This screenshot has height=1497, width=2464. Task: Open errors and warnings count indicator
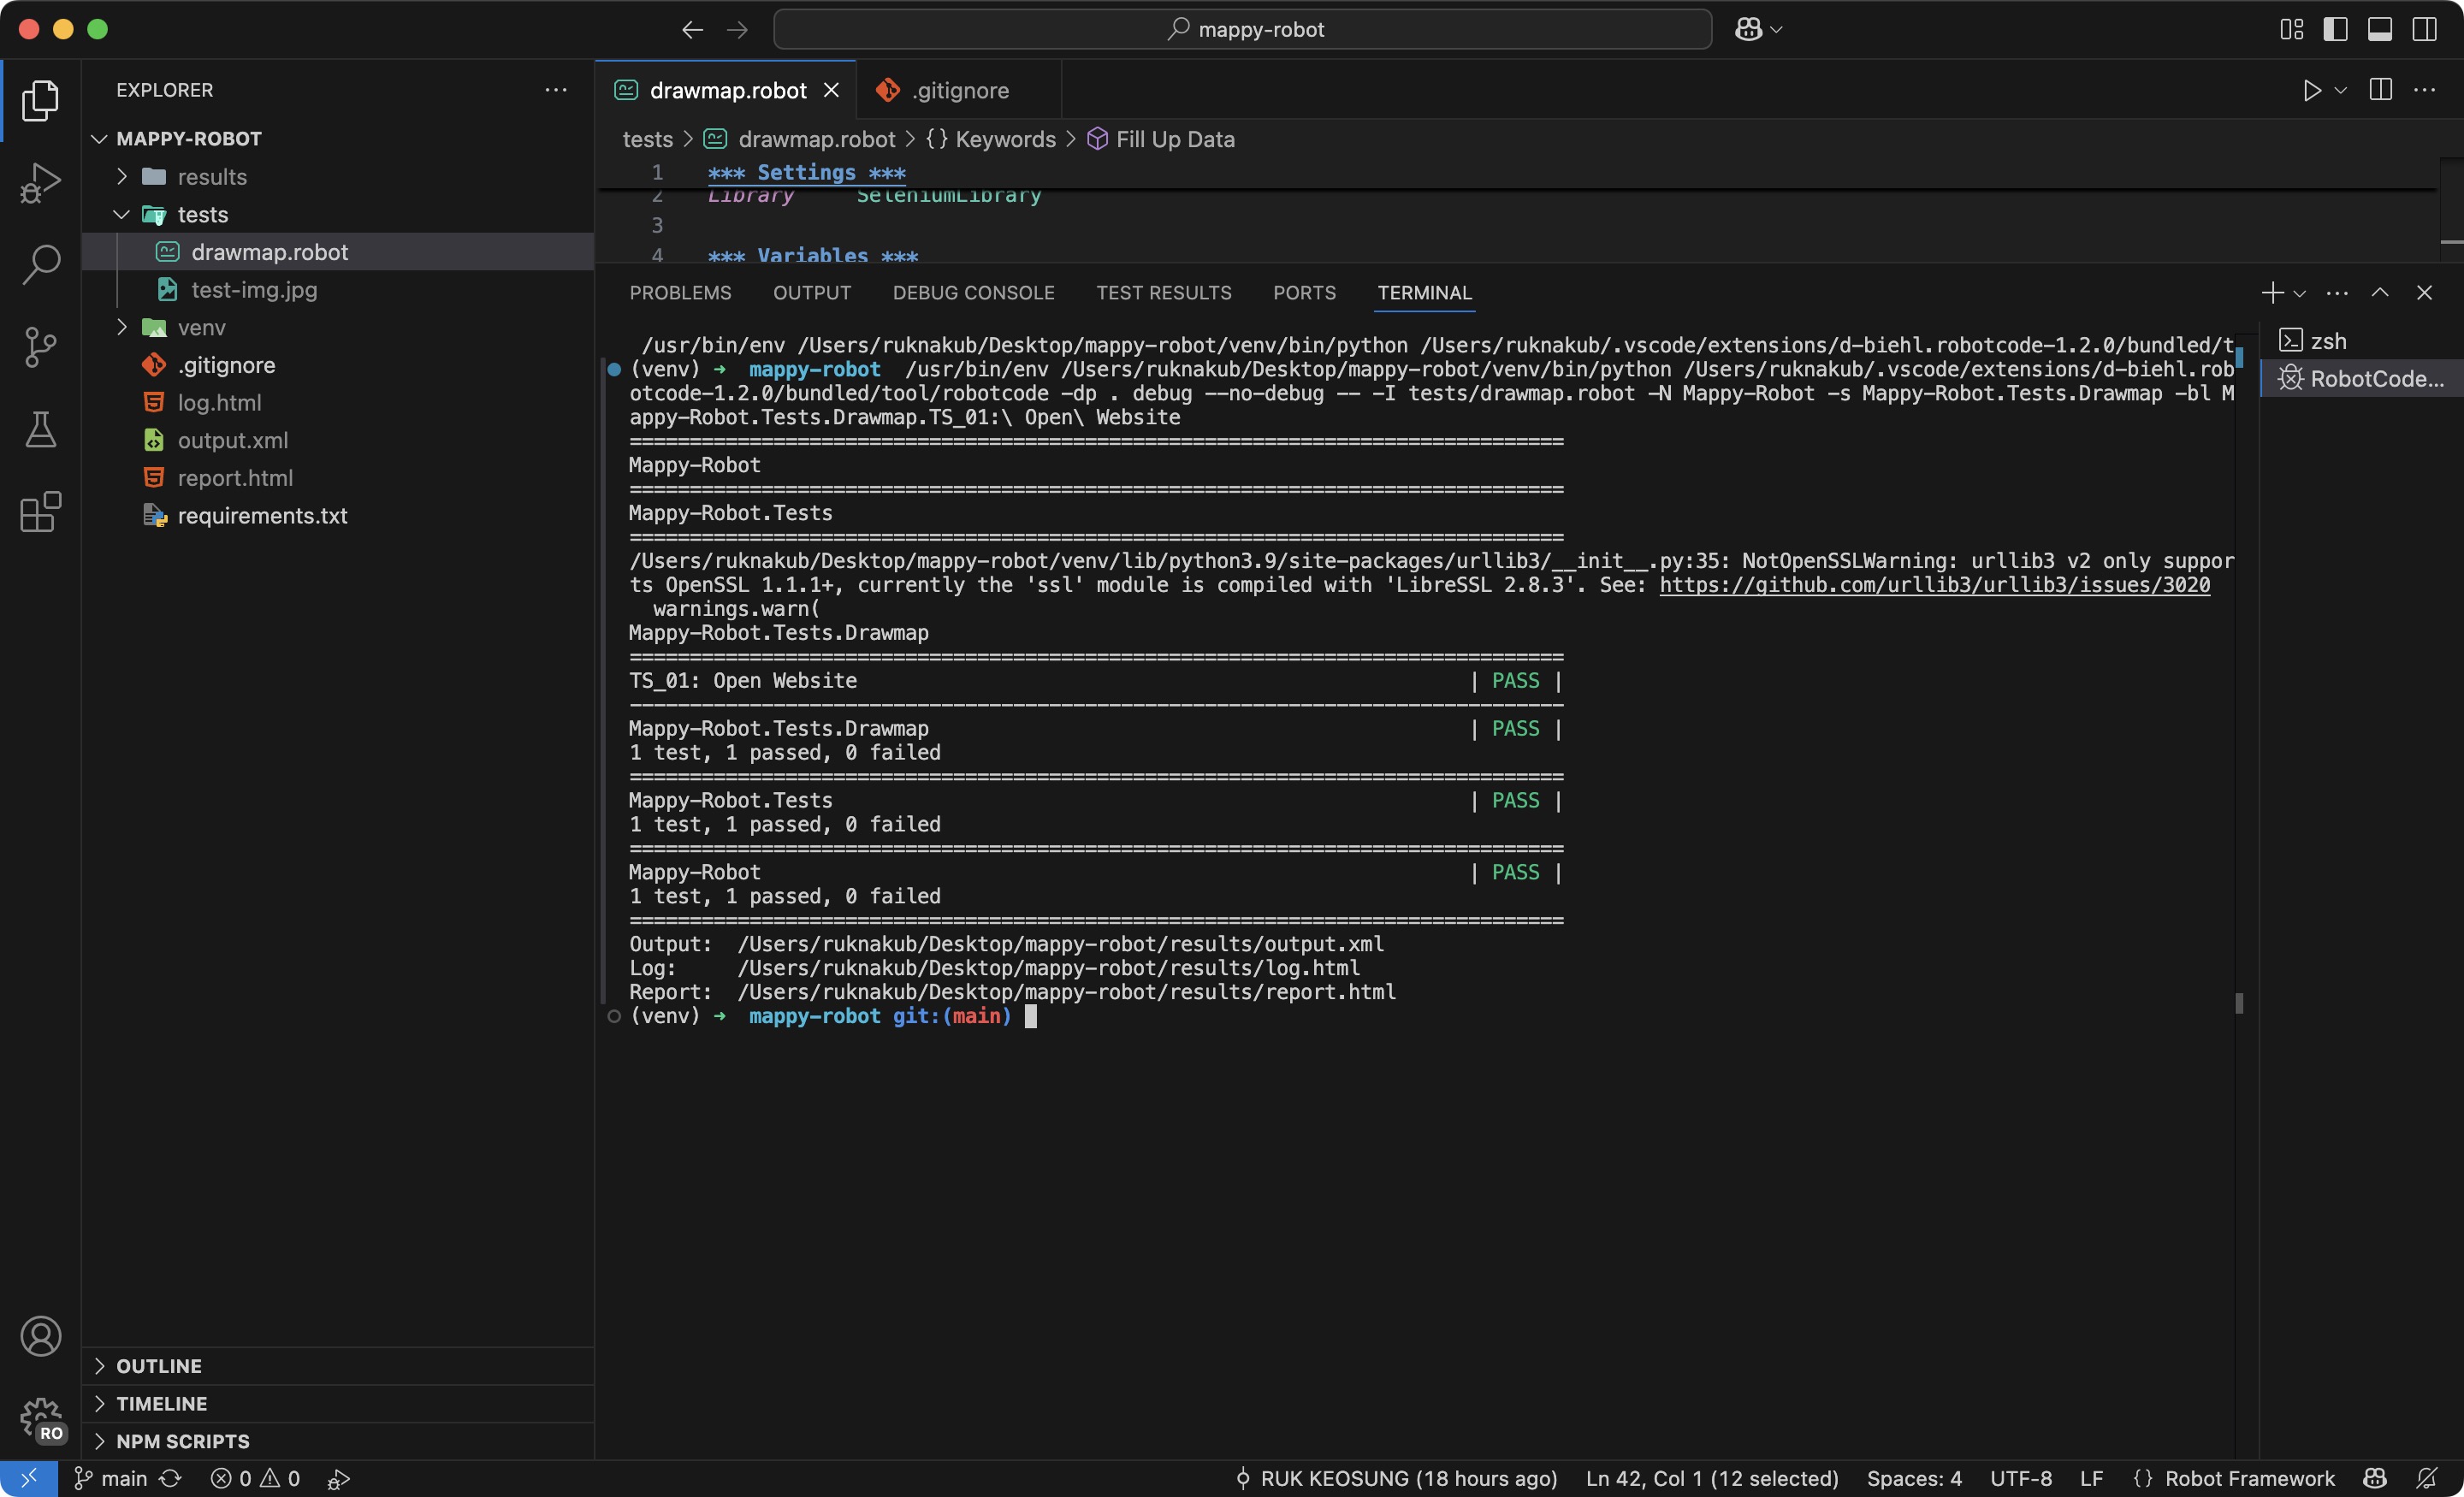pos(255,1479)
